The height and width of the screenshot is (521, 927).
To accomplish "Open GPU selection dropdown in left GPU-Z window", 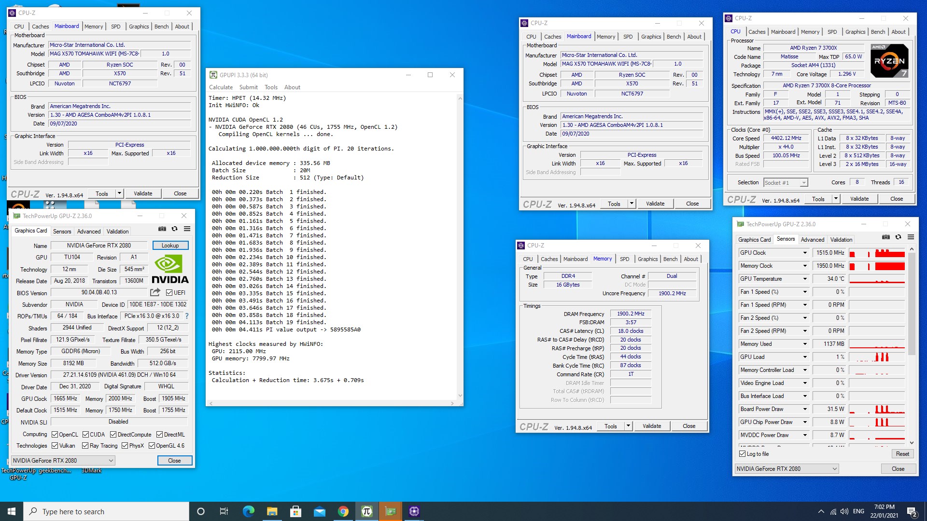I will click(63, 461).
